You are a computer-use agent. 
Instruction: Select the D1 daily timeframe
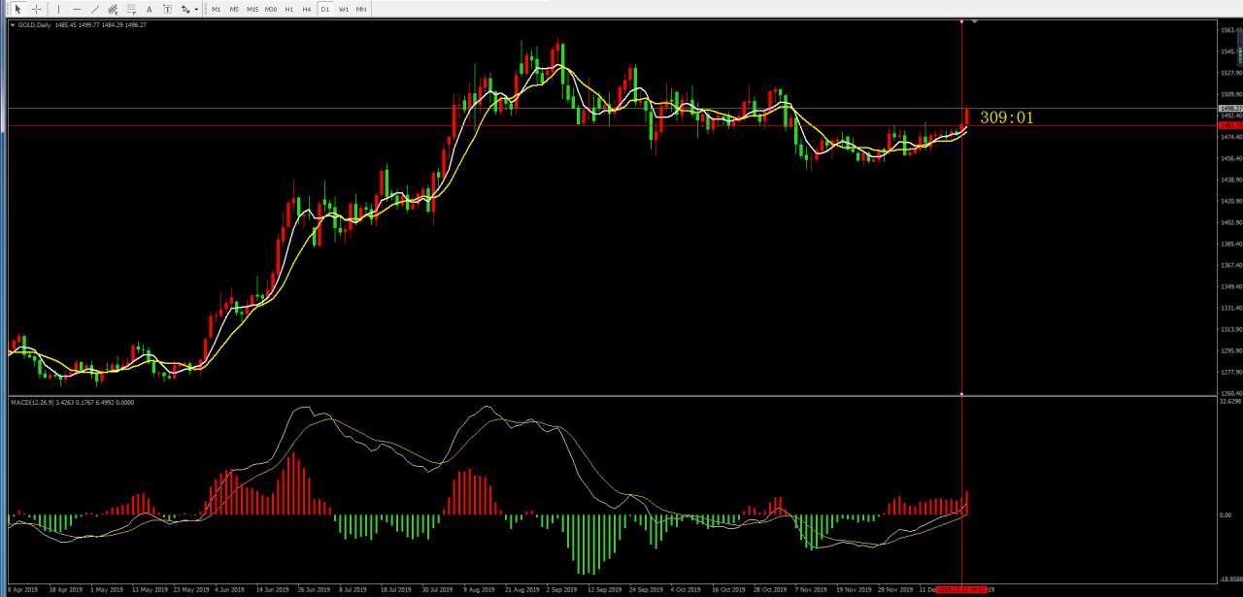tap(325, 9)
